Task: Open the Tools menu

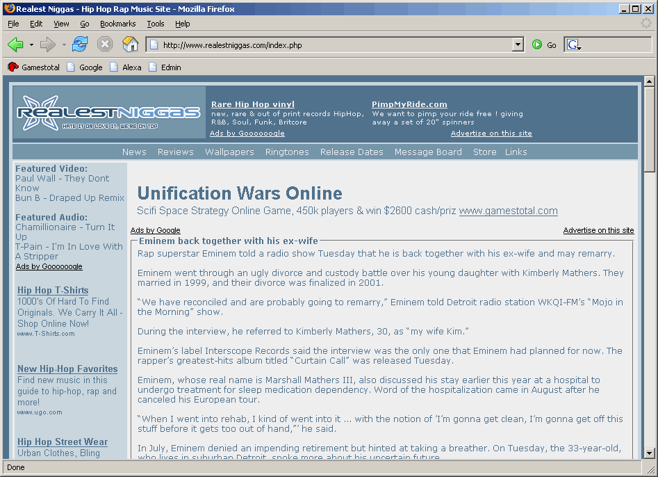Action: point(155,24)
